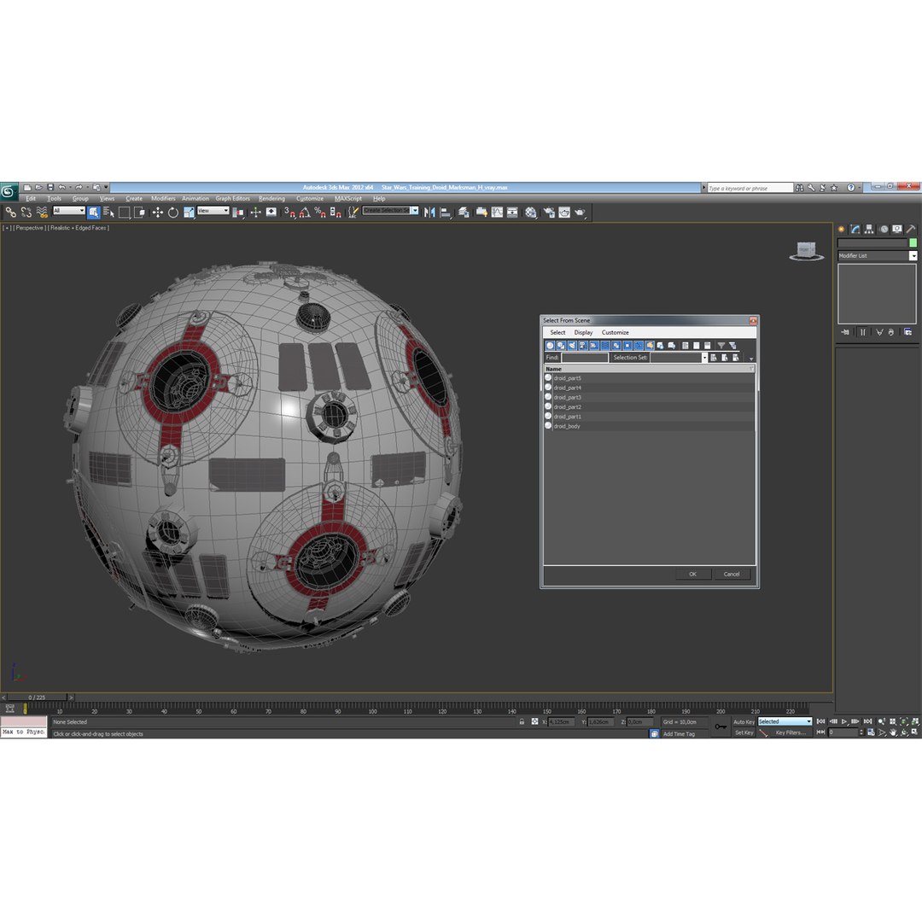Toggle Display Cameras filter in Select From Scene
This screenshot has height=922, width=922.
[x=583, y=346]
